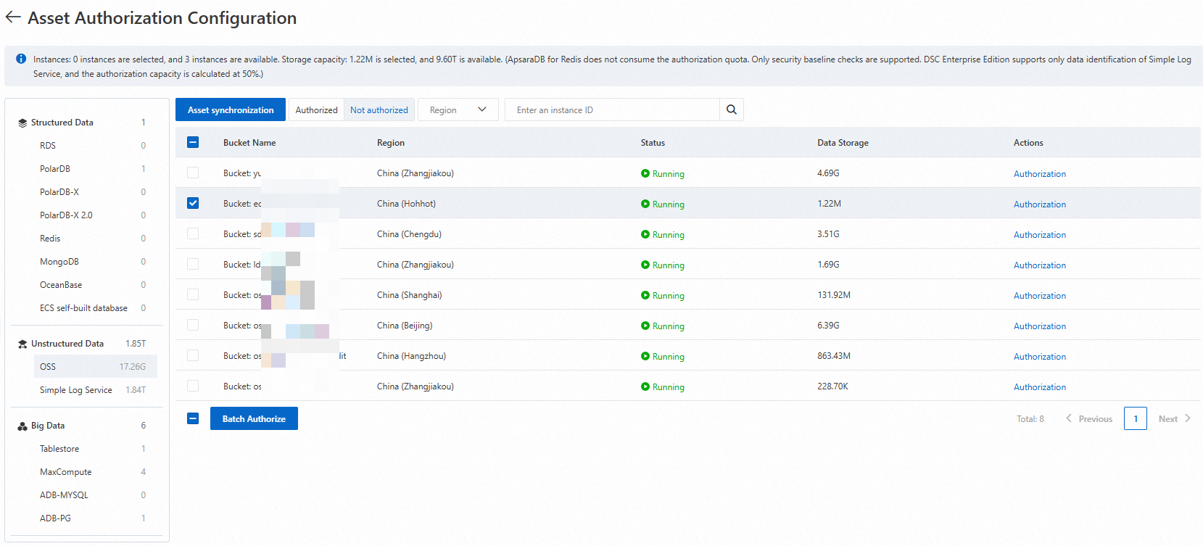Click the Structured Data stack icon
Viewport: 1203px width, 546px height.
point(22,123)
